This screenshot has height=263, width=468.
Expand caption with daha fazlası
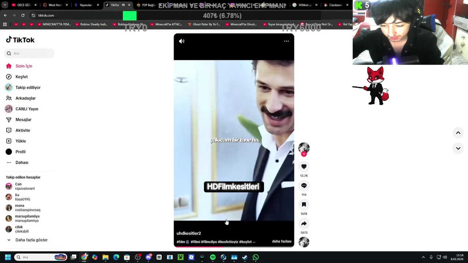[282, 241]
